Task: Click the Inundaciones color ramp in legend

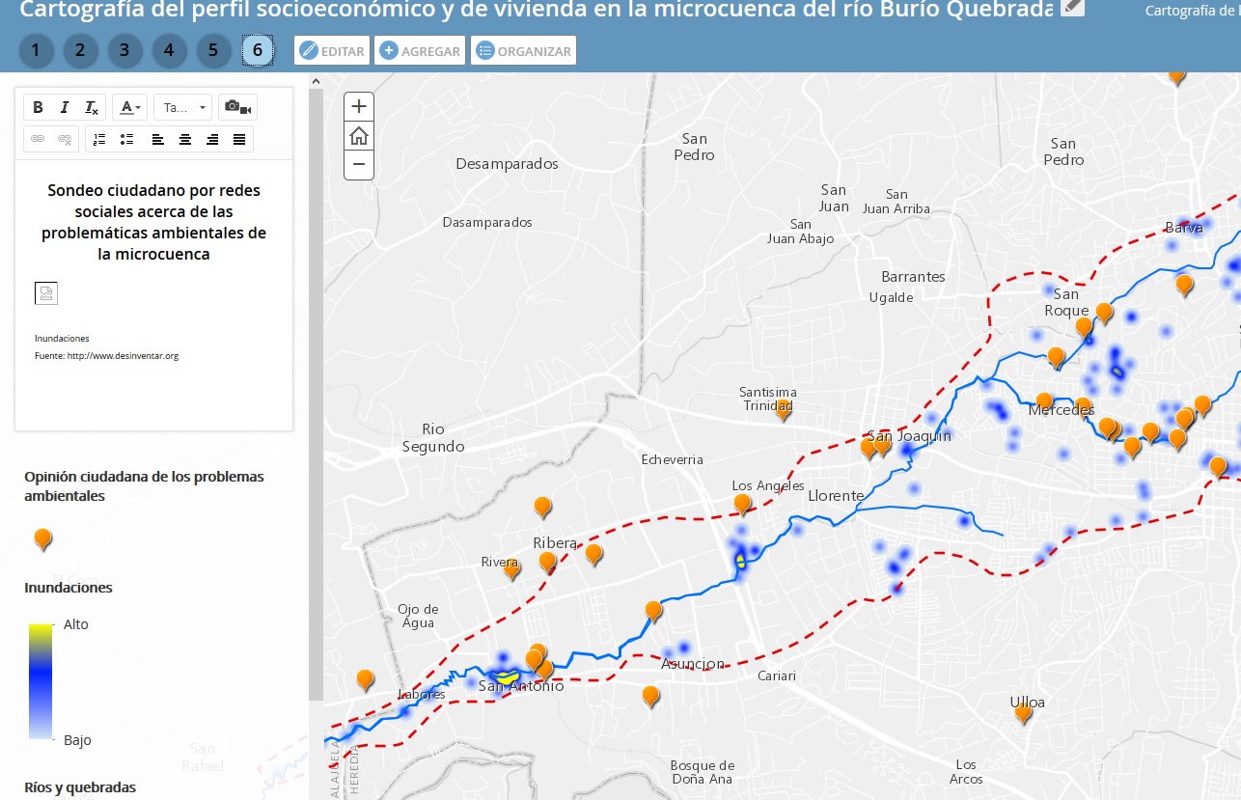Action: click(41, 681)
